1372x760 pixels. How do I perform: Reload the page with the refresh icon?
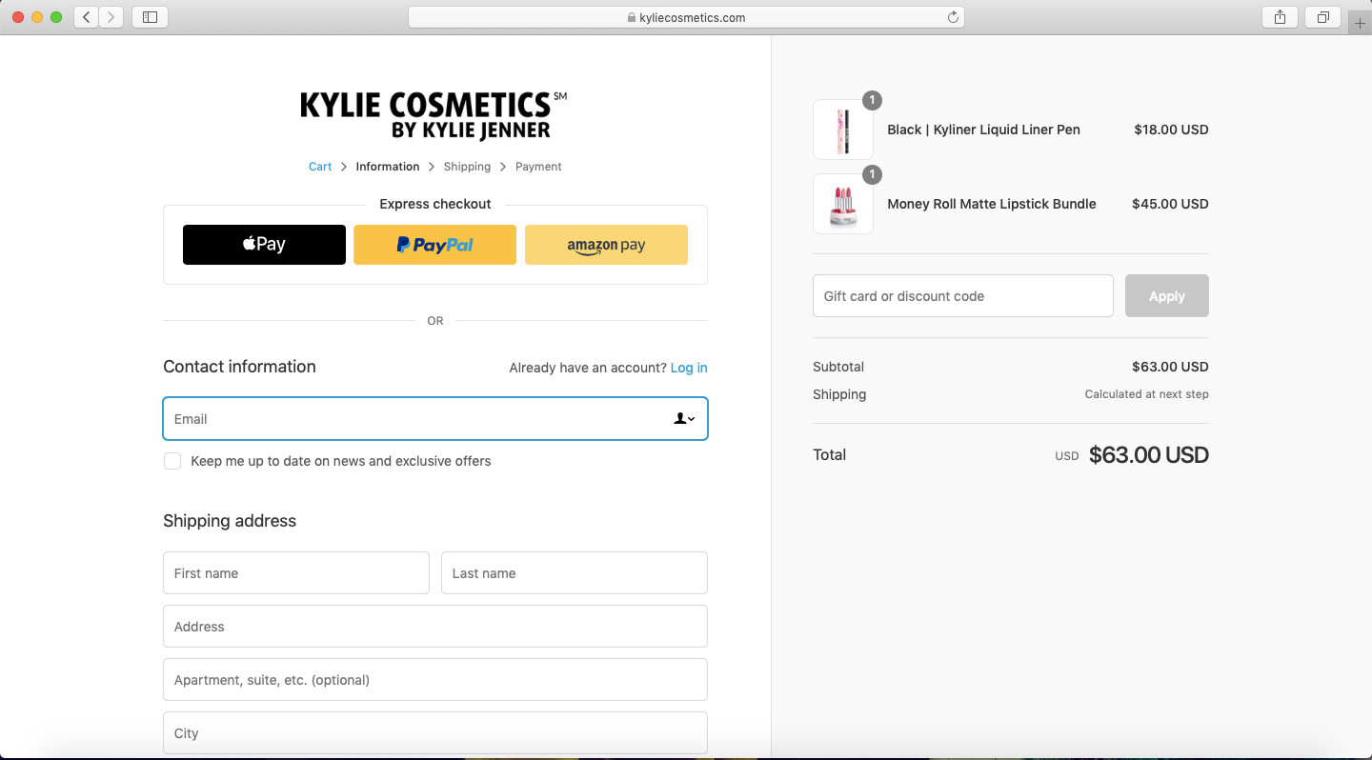coord(953,17)
